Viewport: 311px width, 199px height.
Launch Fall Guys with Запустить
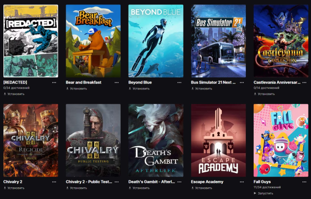tap(263, 193)
